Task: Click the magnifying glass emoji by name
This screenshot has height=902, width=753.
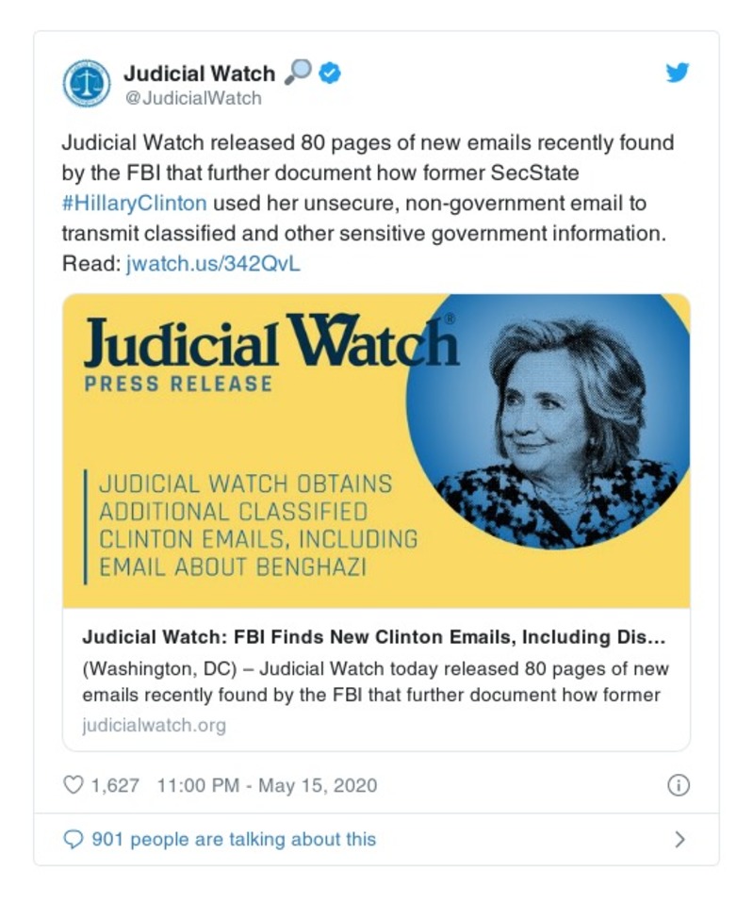Action: [298, 72]
